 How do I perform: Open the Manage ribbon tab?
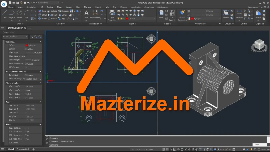[88, 7]
